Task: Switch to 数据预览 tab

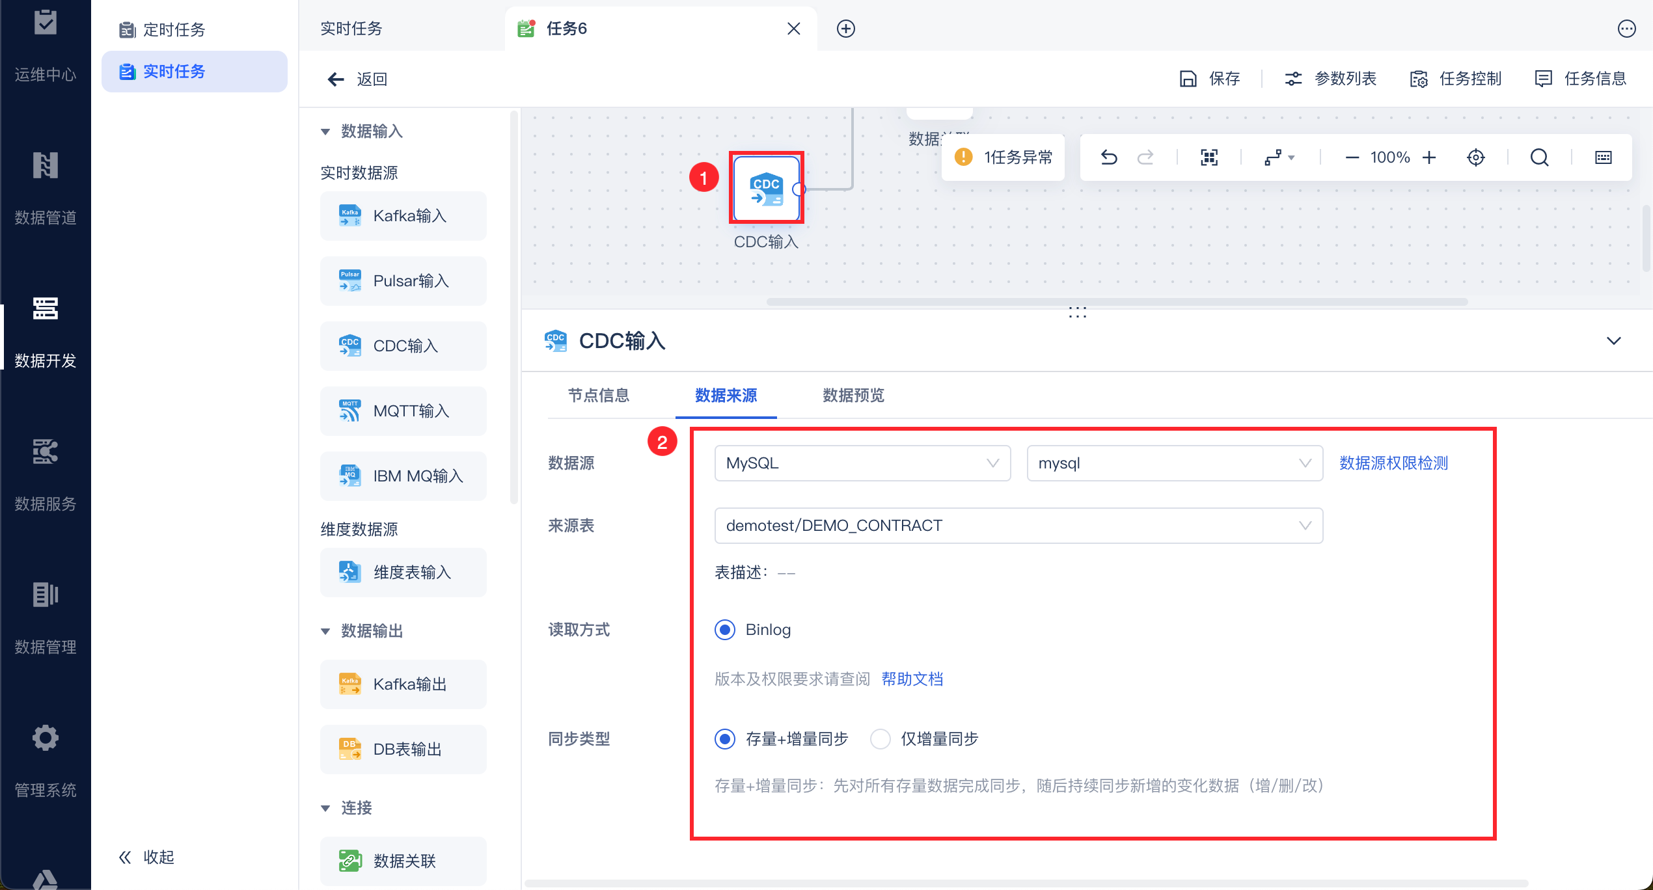Action: 853,396
